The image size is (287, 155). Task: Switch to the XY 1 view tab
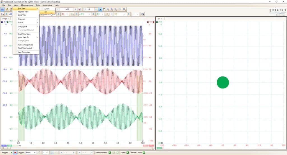[160, 19]
